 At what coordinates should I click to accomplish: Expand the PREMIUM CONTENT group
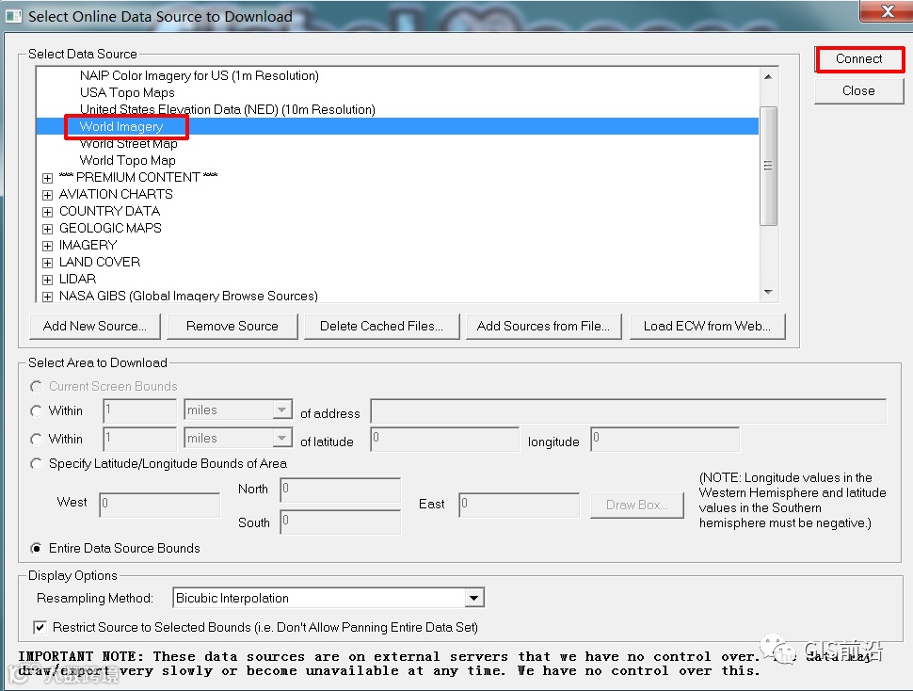[48, 178]
